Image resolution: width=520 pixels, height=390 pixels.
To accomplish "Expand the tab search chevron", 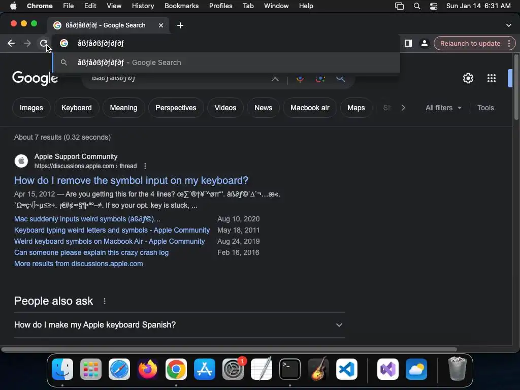I will 509,25.
